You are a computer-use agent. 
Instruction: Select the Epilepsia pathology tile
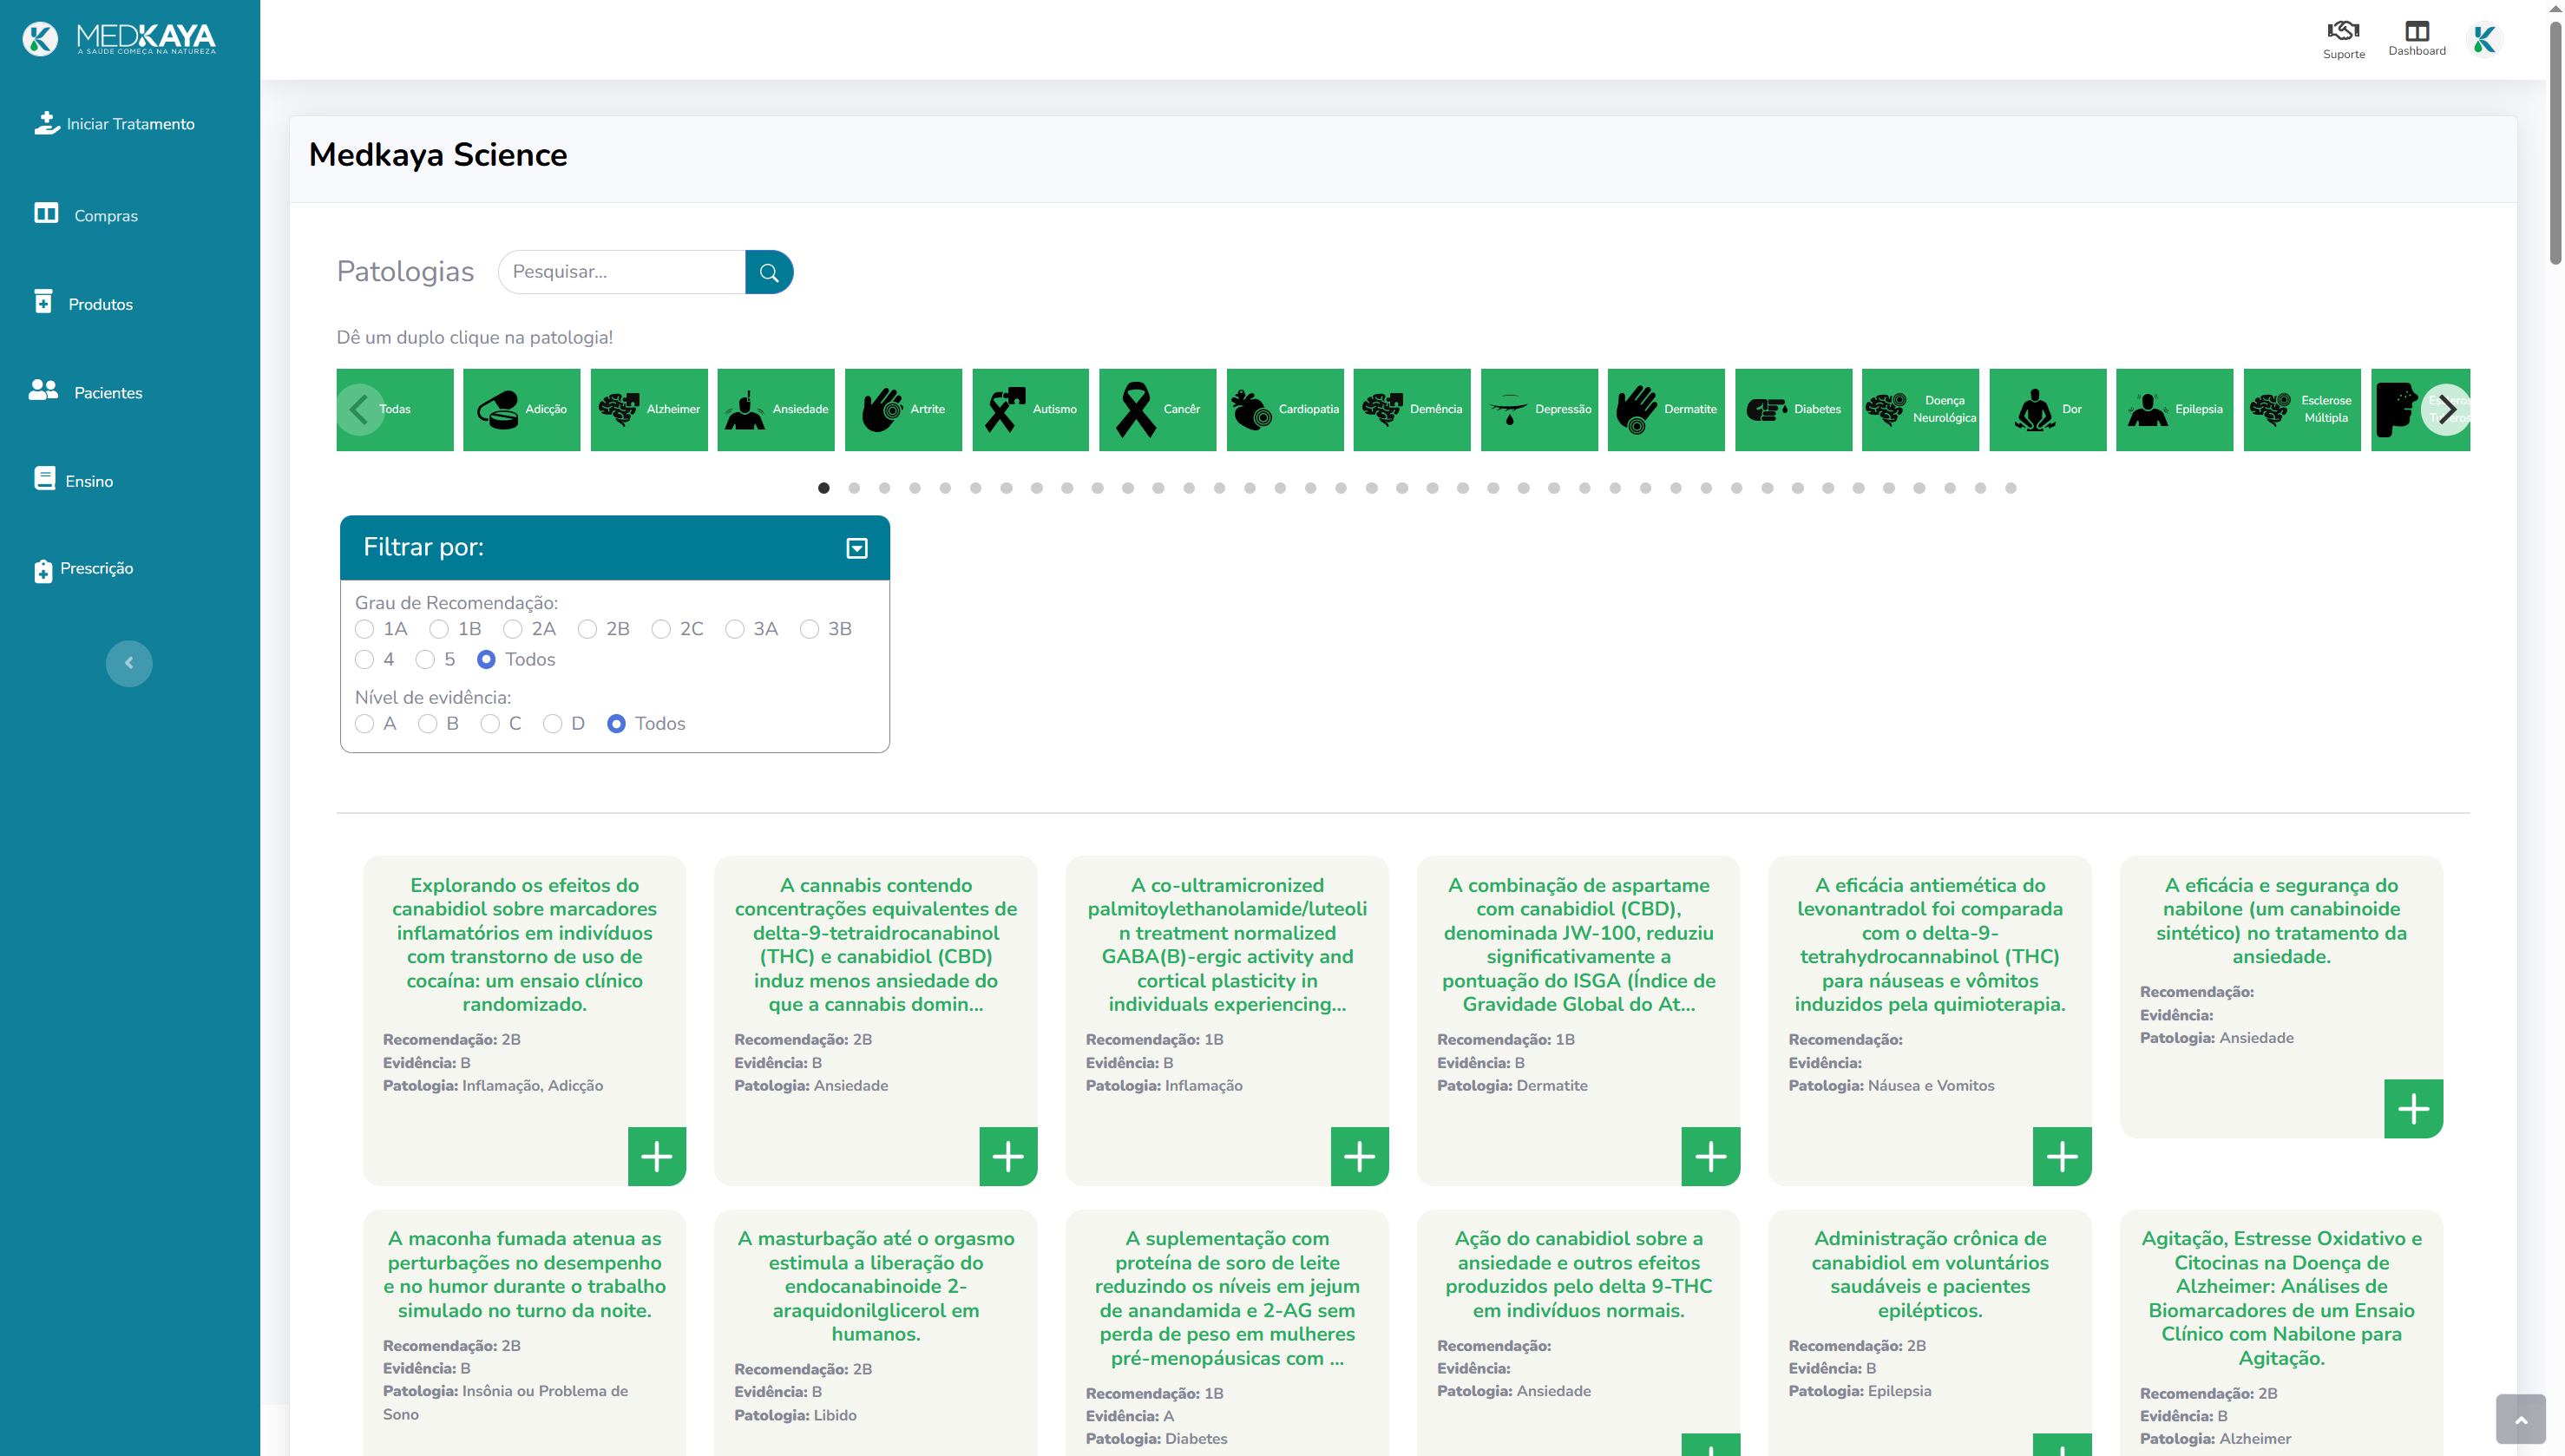[x=2175, y=410]
